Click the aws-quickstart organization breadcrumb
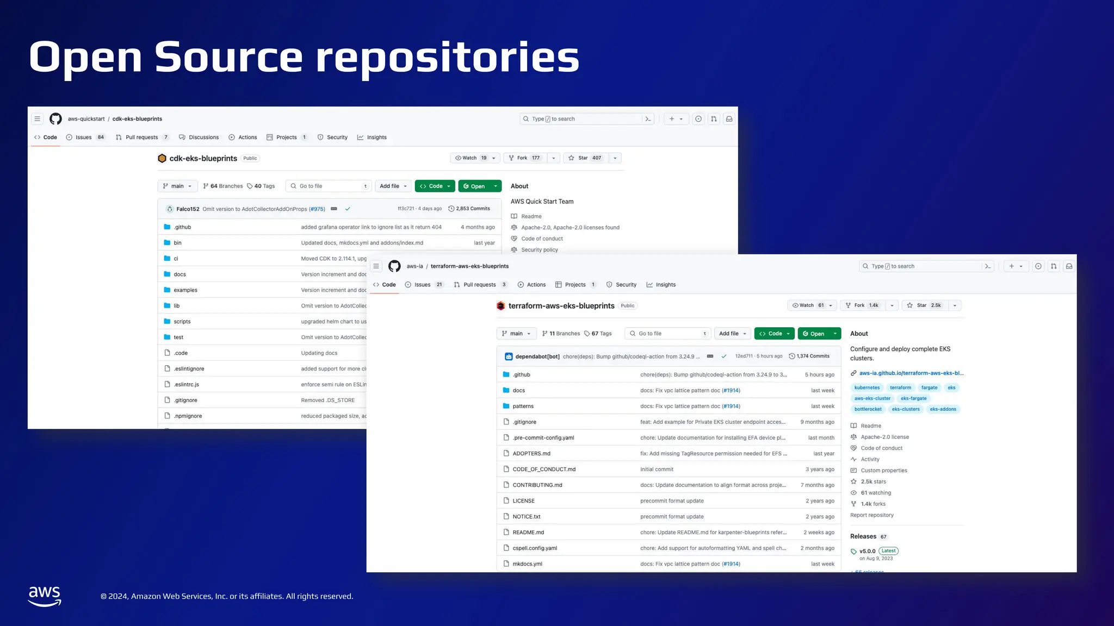This screenshot has height=626, width=1114. 86,119
